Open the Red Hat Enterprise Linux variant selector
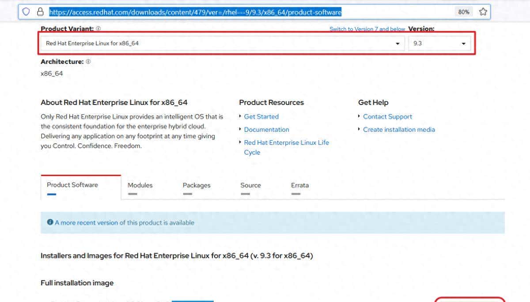This screenshot has height=302, width=530. (221, 43)
